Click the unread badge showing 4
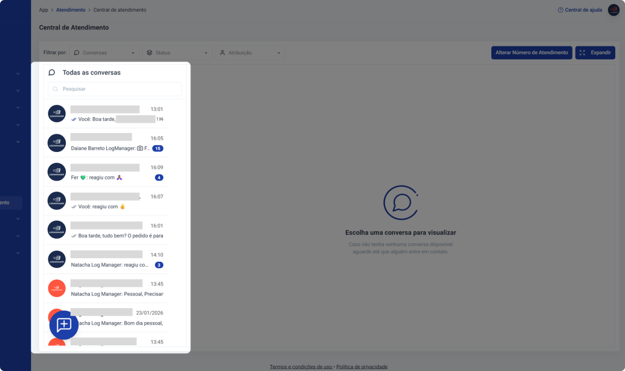 coord(159,178)
